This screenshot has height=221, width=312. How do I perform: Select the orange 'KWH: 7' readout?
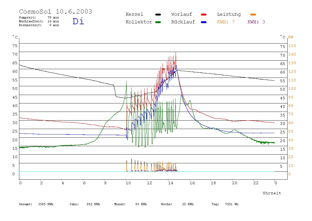point(226,22)
